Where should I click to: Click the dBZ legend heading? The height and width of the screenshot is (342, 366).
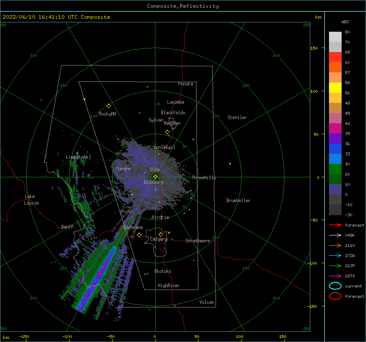[x=345, y=22]
